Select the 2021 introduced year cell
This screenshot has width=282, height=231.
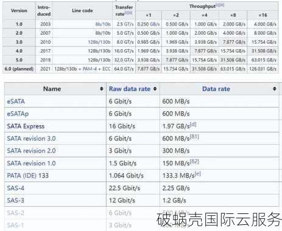44,69
